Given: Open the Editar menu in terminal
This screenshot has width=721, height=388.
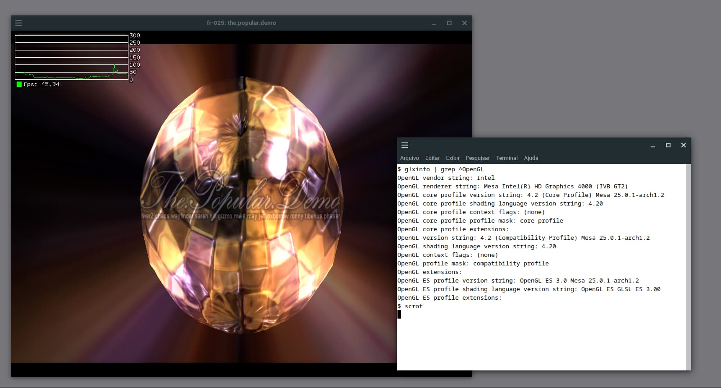Looking at the screenshot, I should click(433, 158).
